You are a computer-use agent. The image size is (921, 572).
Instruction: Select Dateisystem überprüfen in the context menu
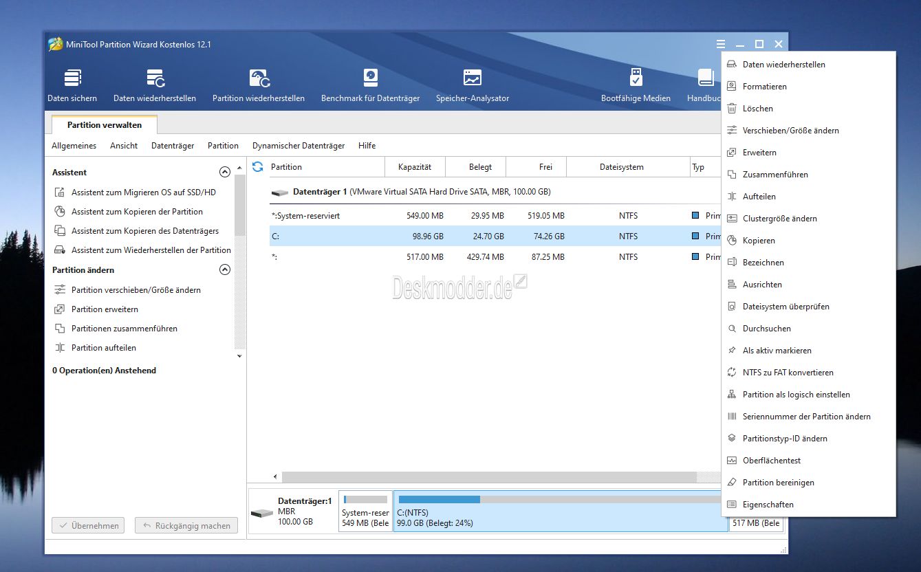808,307
